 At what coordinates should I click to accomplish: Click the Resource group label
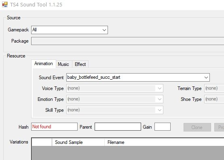pos(16,56)
